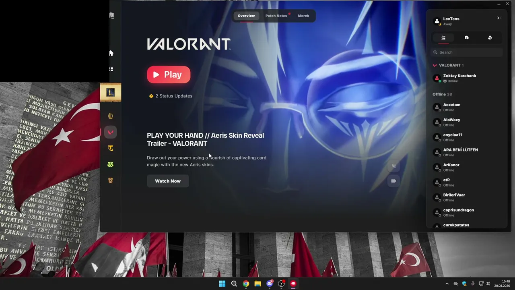Open the cloud sync tray icon
This screenshot has width=515, height=290.
[455, 284]
